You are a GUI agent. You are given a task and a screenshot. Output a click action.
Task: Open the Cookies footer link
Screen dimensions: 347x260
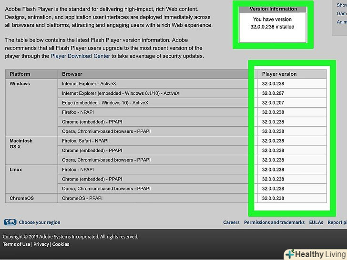pos(61,244)
